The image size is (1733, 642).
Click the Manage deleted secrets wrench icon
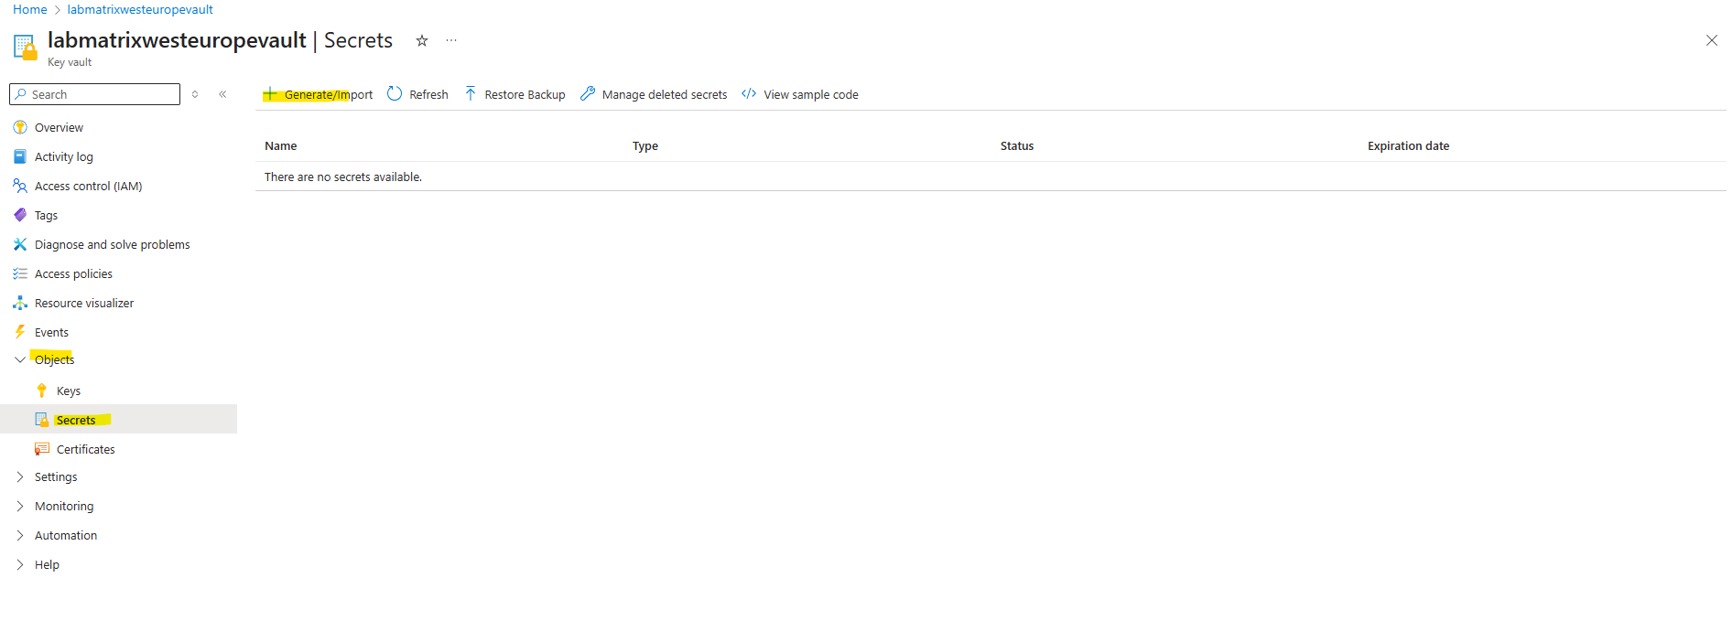pos(588,94)
